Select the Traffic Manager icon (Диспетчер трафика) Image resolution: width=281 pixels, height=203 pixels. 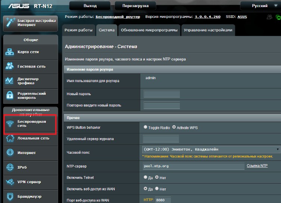(10, 81)
